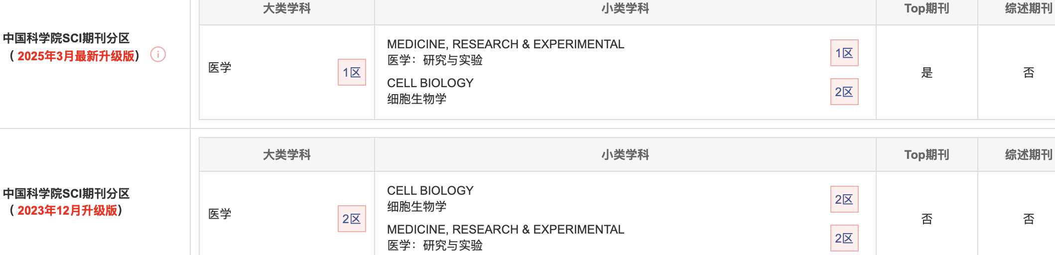Click the red 2023年12月升级版 label
The width and height of the screenshot is (1055, 255).
pyautogui.click(x=67, y=210)
